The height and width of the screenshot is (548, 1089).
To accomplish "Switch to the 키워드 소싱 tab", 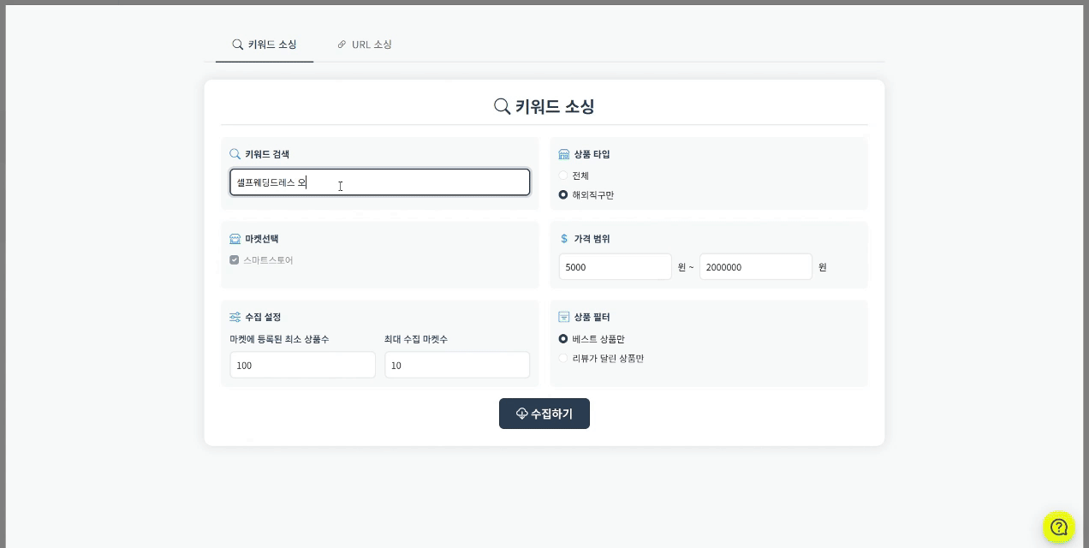I will [x=265, y=45].
